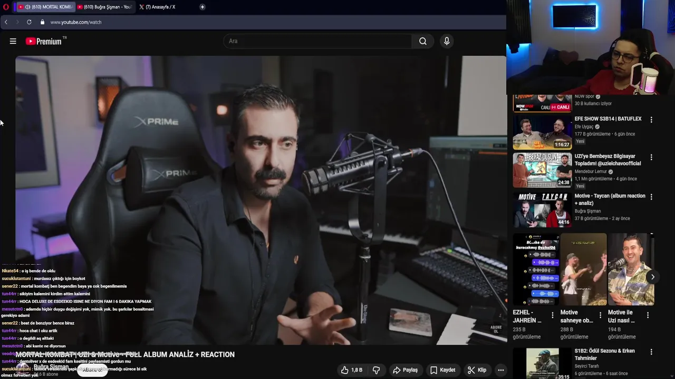The image size is (675, 379).
Task: Open the Motive ile Uzi short thumbnail
Action: (631, 270)
